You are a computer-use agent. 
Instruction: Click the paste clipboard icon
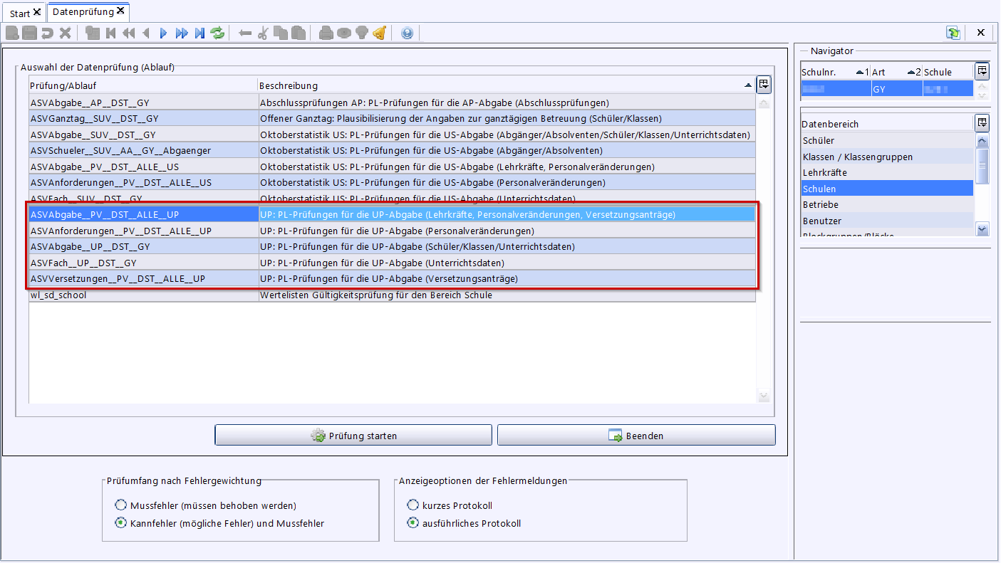(x=299, y=33)
